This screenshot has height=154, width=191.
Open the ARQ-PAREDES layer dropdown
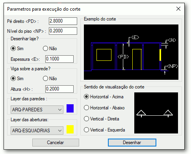coord(37,109)
